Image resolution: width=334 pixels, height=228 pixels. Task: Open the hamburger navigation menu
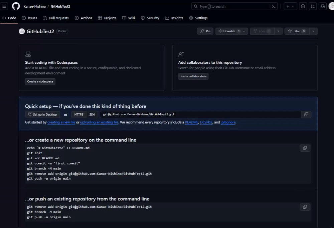(4, 6)
